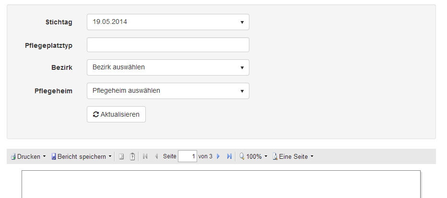The height and width of the screenshot is (198, 447).
Task: Click the Aktualisieren button
Action: (x=117, y=114)
